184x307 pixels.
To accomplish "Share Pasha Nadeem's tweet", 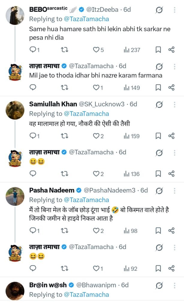I will (x=171, y=231).
